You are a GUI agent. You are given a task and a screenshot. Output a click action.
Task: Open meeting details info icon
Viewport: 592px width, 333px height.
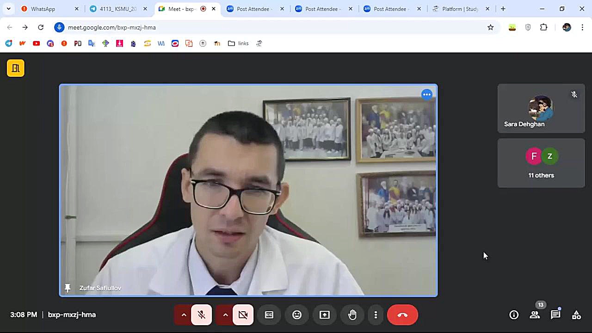point(514,315)
